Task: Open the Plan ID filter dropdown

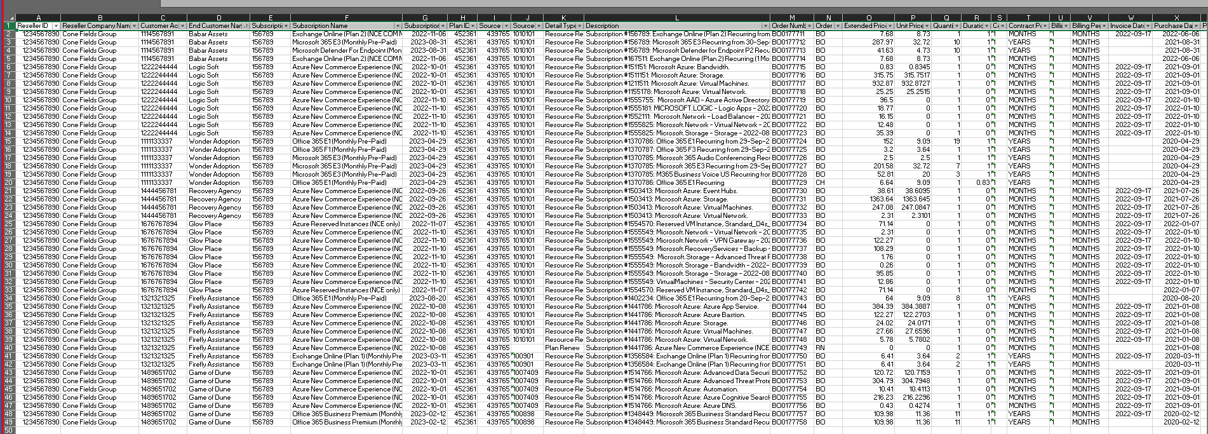Action: click(472, 25)
